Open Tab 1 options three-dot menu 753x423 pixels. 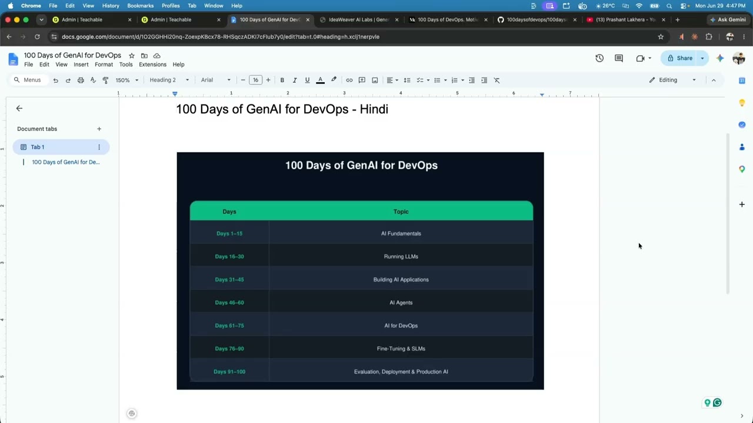99,147
